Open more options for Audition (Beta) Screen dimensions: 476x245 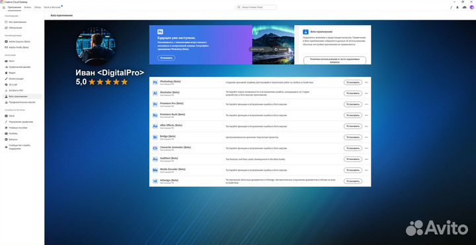point(366,159)
